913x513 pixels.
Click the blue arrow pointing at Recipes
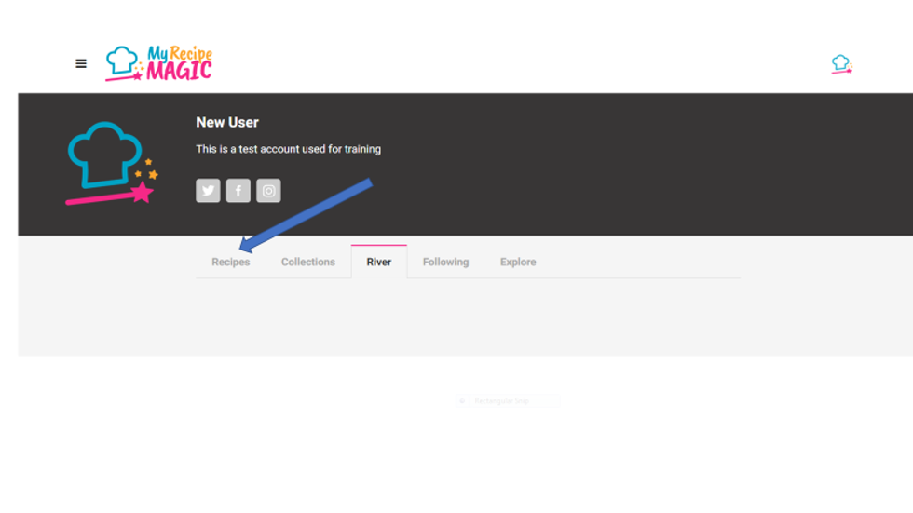pyautogui.click(x=307, y=214)
